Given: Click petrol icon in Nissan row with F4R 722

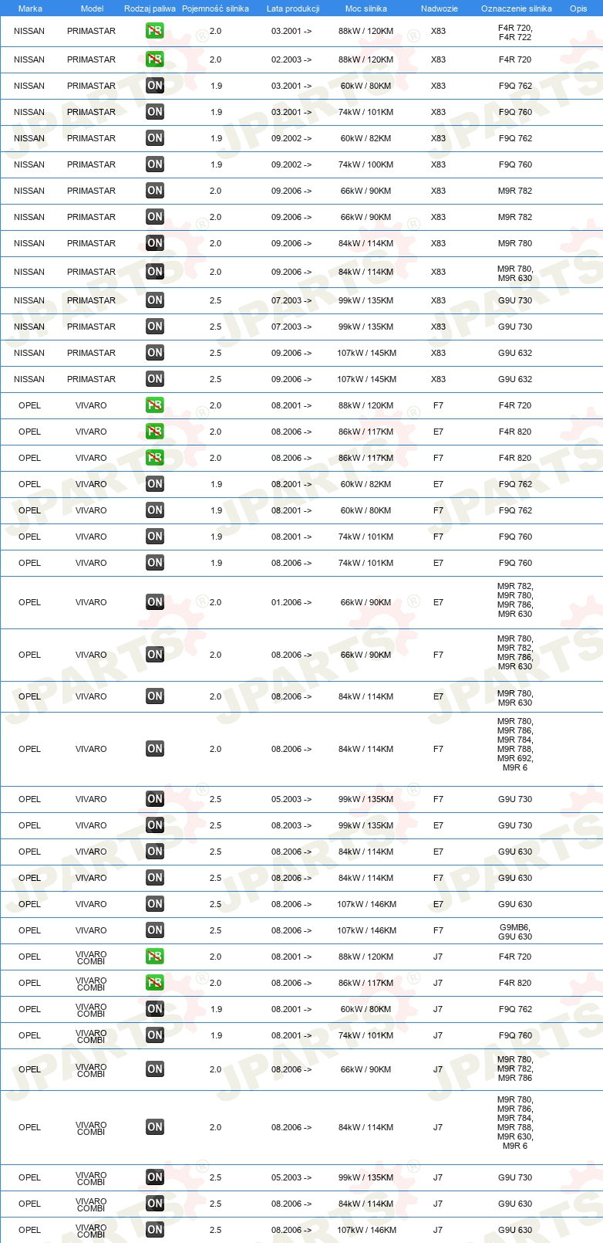Looking at the screenshot, I should click(155, 31).
